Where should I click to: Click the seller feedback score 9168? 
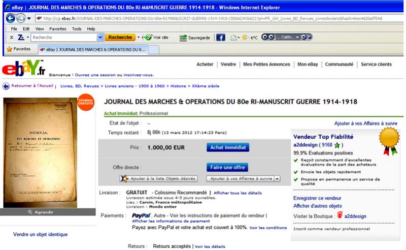[327, 145]
